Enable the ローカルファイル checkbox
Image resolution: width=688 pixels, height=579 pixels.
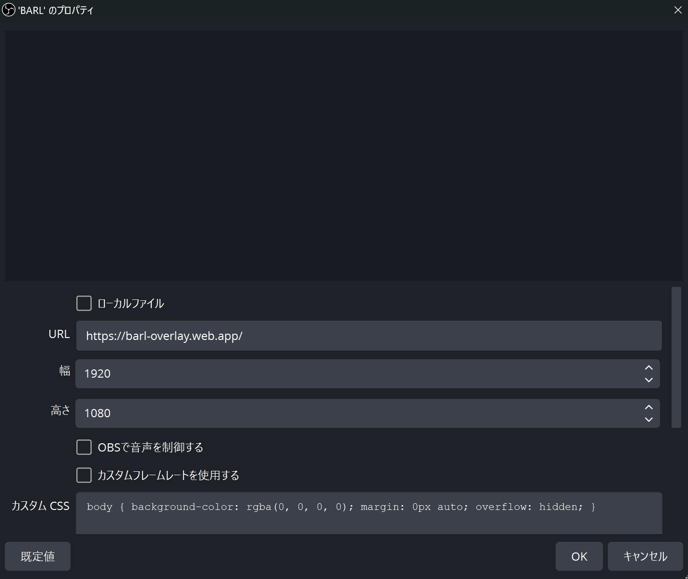click(84, 303)
